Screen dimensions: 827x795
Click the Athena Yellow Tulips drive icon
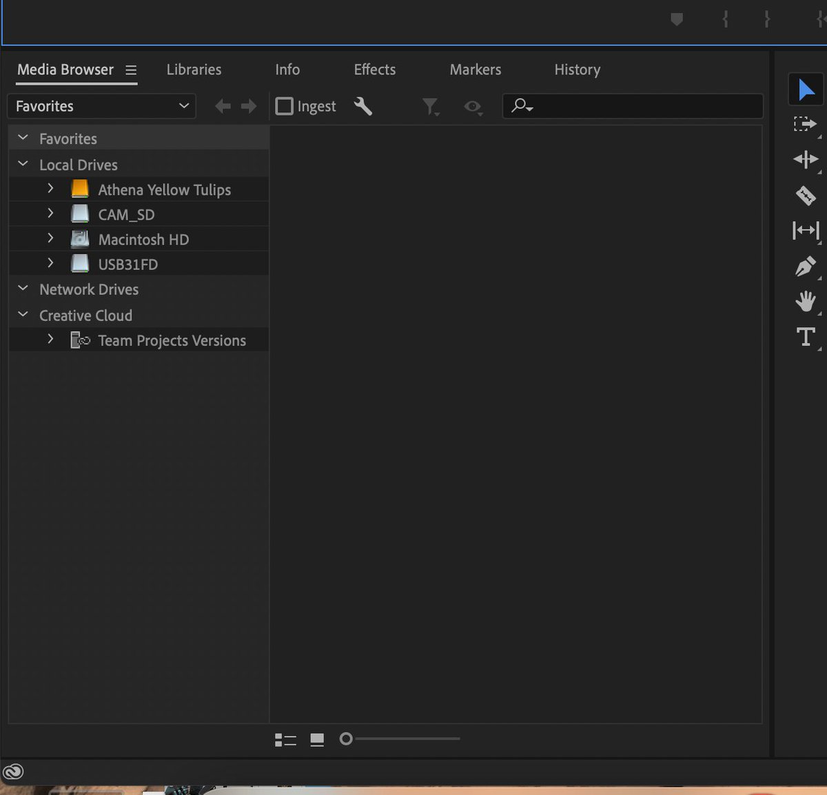click(80, 189)
